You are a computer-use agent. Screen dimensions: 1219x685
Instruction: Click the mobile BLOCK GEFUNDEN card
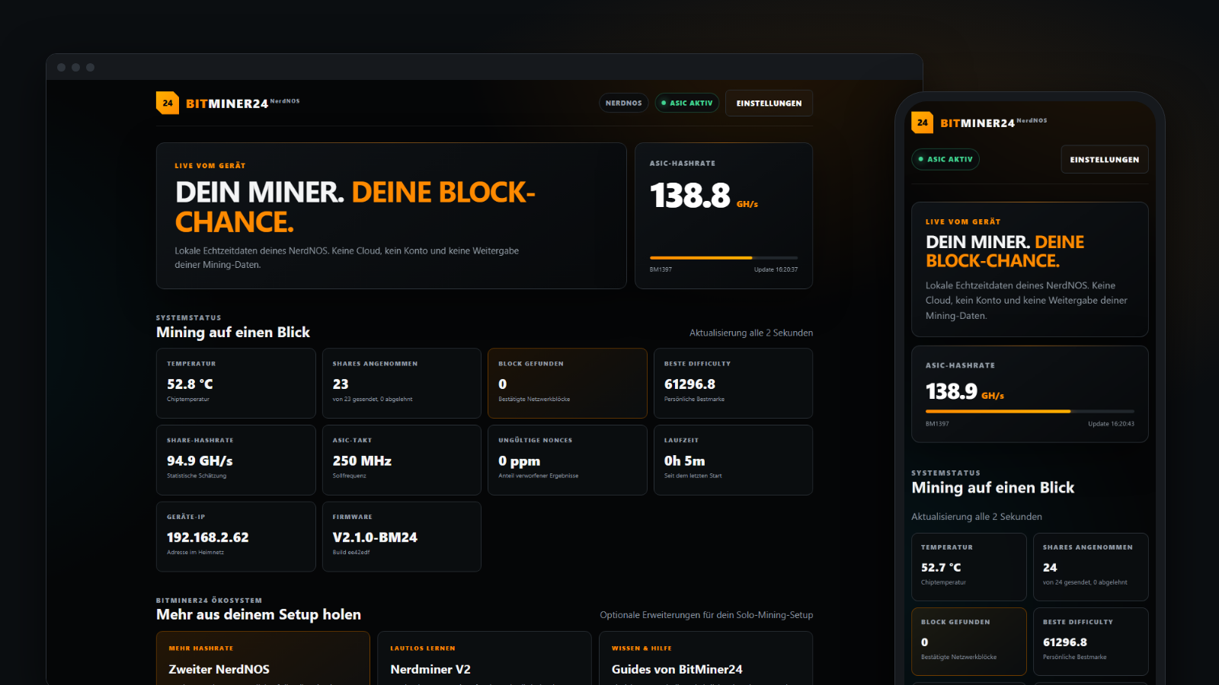(969, 642)
